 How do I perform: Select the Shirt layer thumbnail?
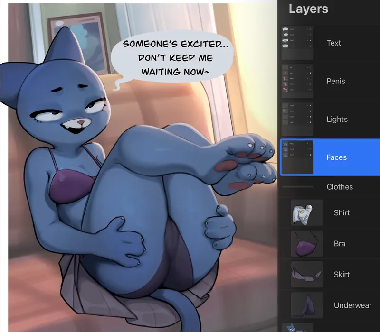[x=307, y=212]
